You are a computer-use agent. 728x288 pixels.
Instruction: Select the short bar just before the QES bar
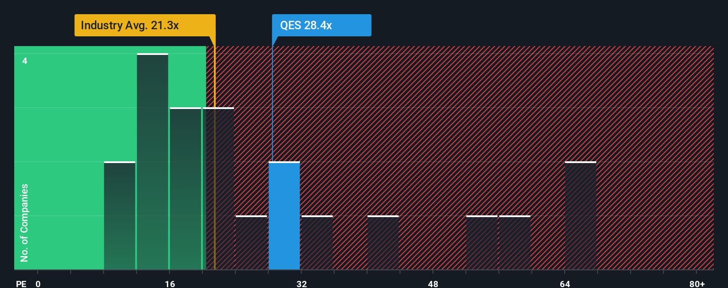coord(251,242)
